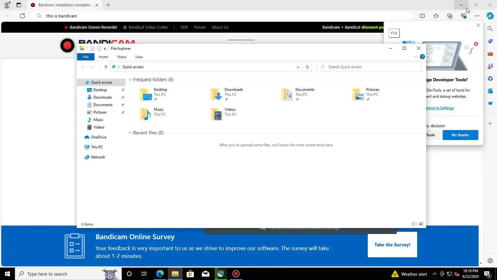Switch to the Share ribbon tab
The width and height of the screenshot is (497, 280).
(x=121, y=57)
